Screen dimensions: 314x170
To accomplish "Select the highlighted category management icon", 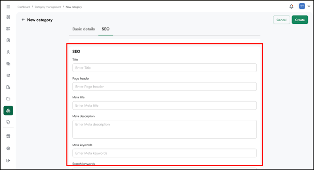I will click(8, 111).
